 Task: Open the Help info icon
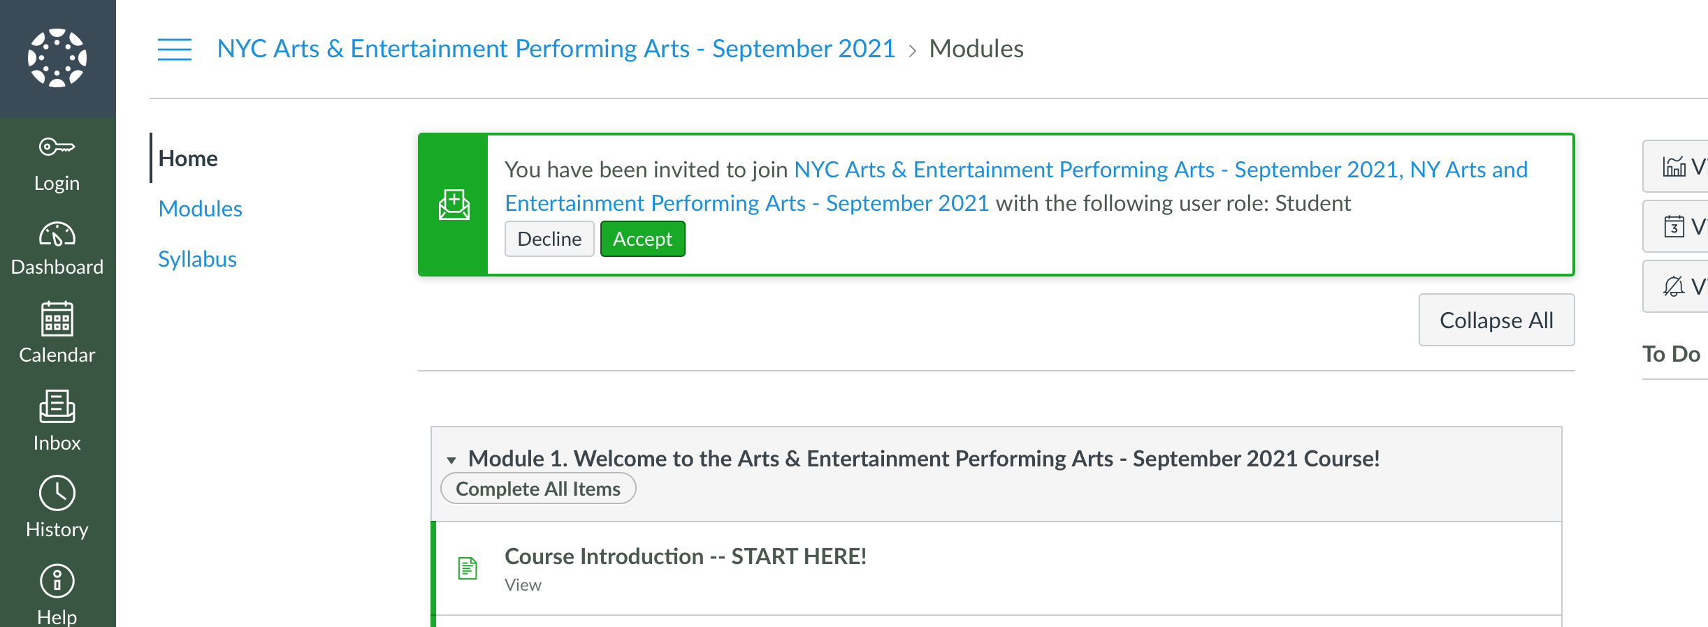(x=57, y=581)
